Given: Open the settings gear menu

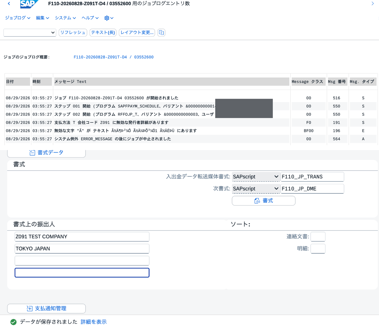Looking at the screenshot, I should (x=109, y=18).
